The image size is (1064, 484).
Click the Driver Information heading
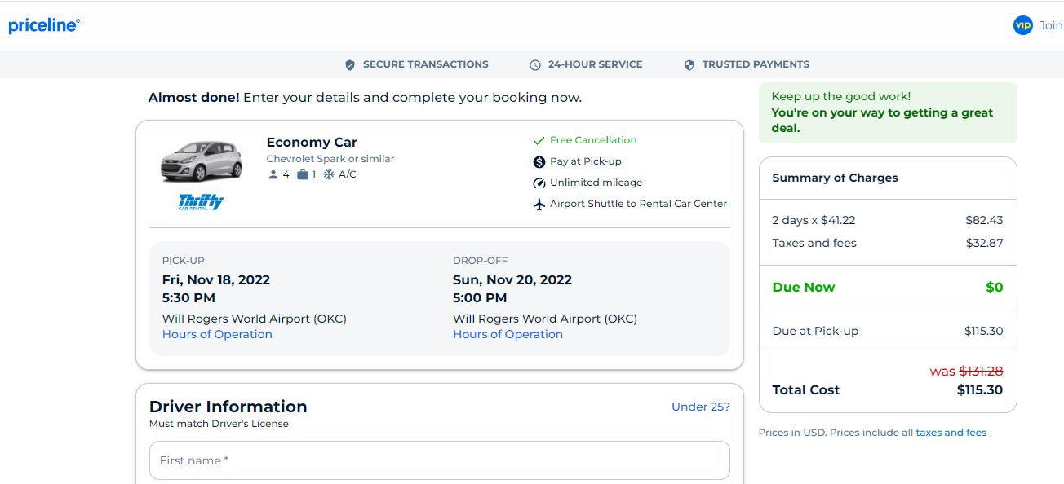228,407
